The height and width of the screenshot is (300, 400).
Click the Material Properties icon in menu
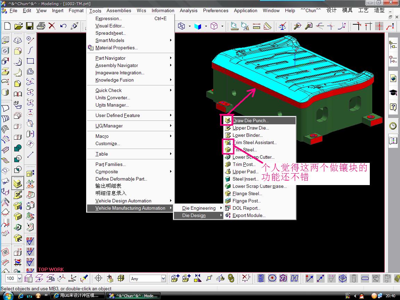point(91,48)
